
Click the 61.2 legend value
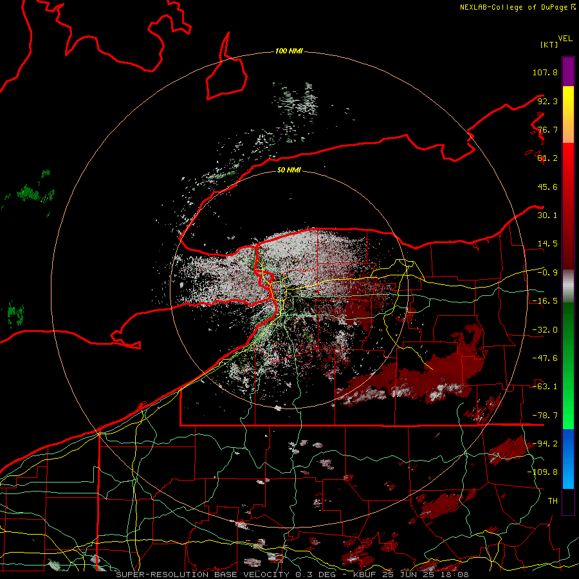point(547,158)
